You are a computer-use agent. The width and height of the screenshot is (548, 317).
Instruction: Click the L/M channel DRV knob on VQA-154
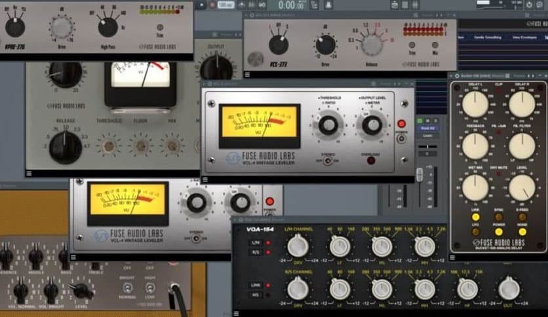[298, 246]
